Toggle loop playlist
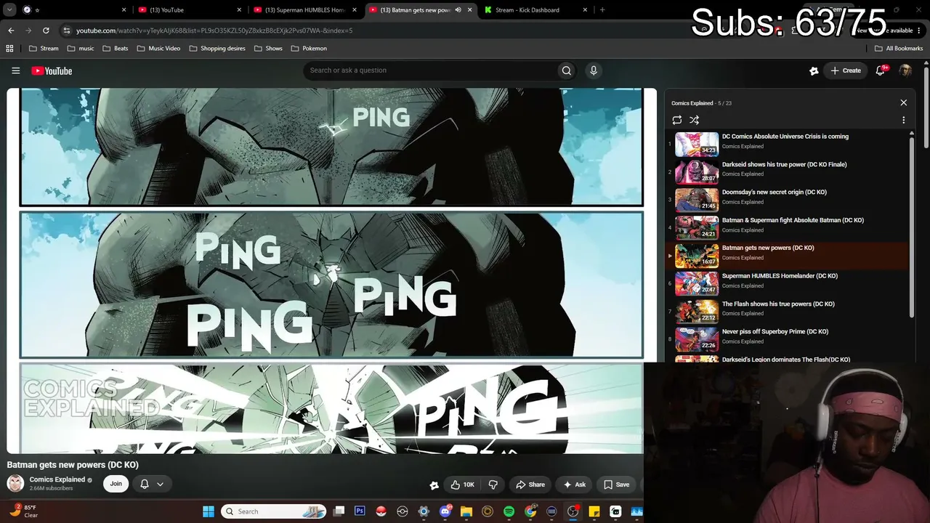Viewport: 930px width, 523px height. (x=676, y=120)
